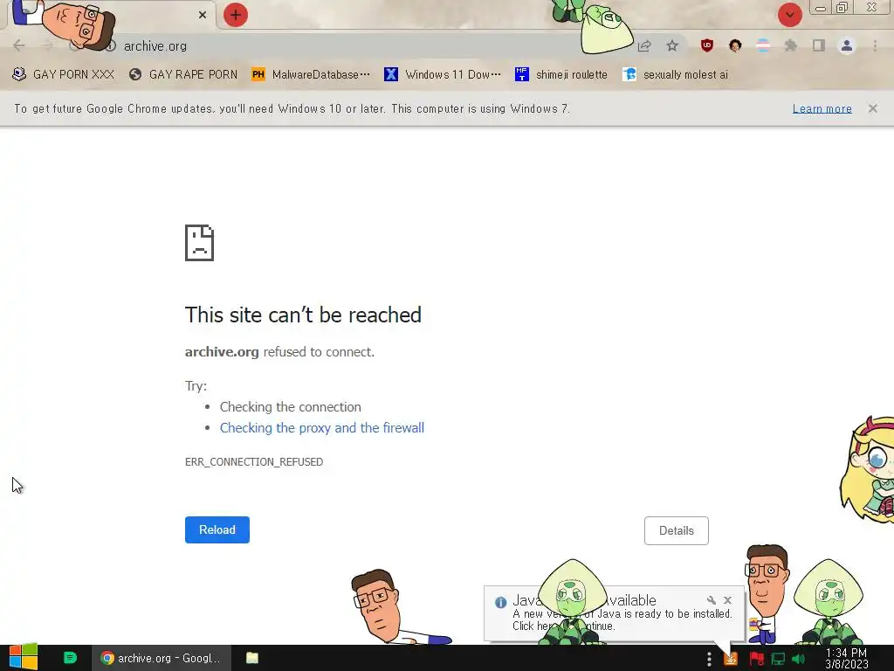Image resolution: width=894 pixels, height=671 pixels.
Task: Open the Chrome three-dot menu
Action: (x=875, y=45)
